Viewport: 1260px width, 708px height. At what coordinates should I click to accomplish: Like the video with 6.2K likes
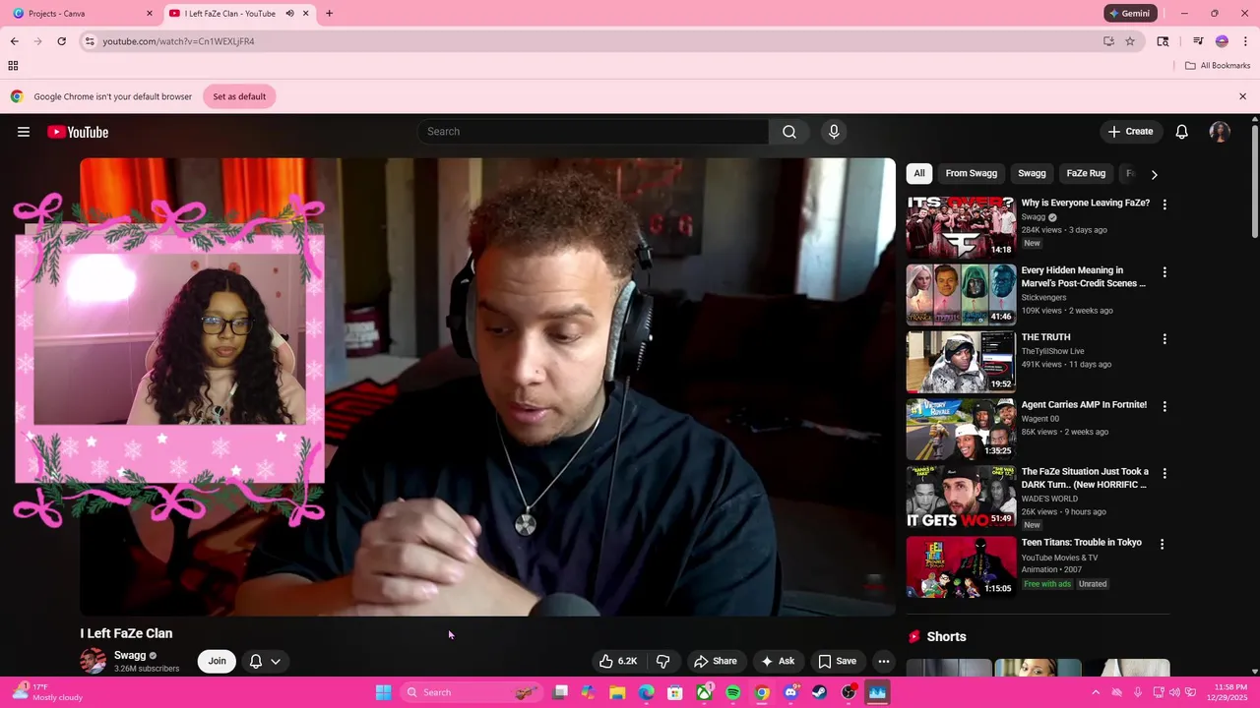click(x=618, y=661)
